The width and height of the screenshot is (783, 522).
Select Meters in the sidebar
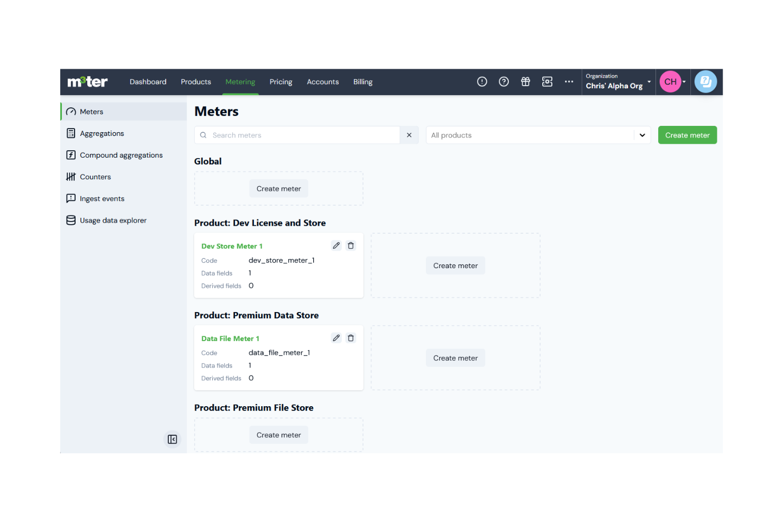tap(124, 112)
